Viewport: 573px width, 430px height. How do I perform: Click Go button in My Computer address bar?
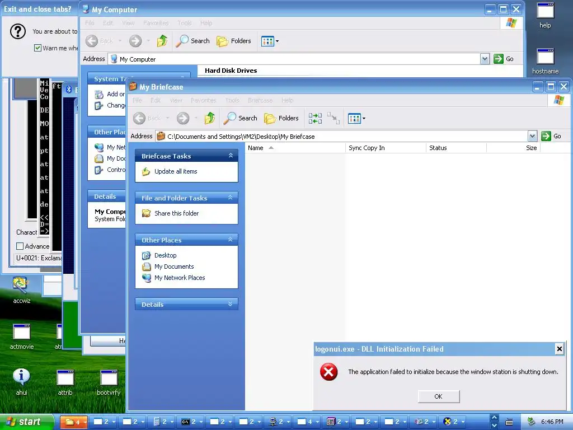504,59
